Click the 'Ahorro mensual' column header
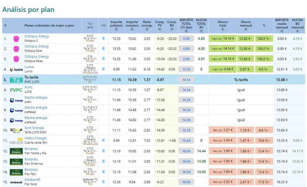 tap(246, 25)
